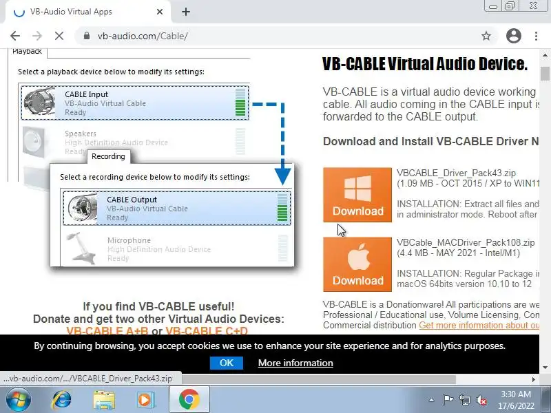Screen dimensions: 551x413
Task: Open the More information cookie link
Action: point(295,363)
